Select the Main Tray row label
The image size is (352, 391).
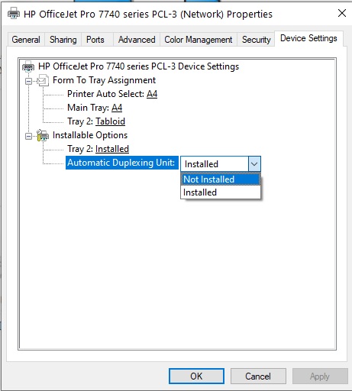click(88, 108)
